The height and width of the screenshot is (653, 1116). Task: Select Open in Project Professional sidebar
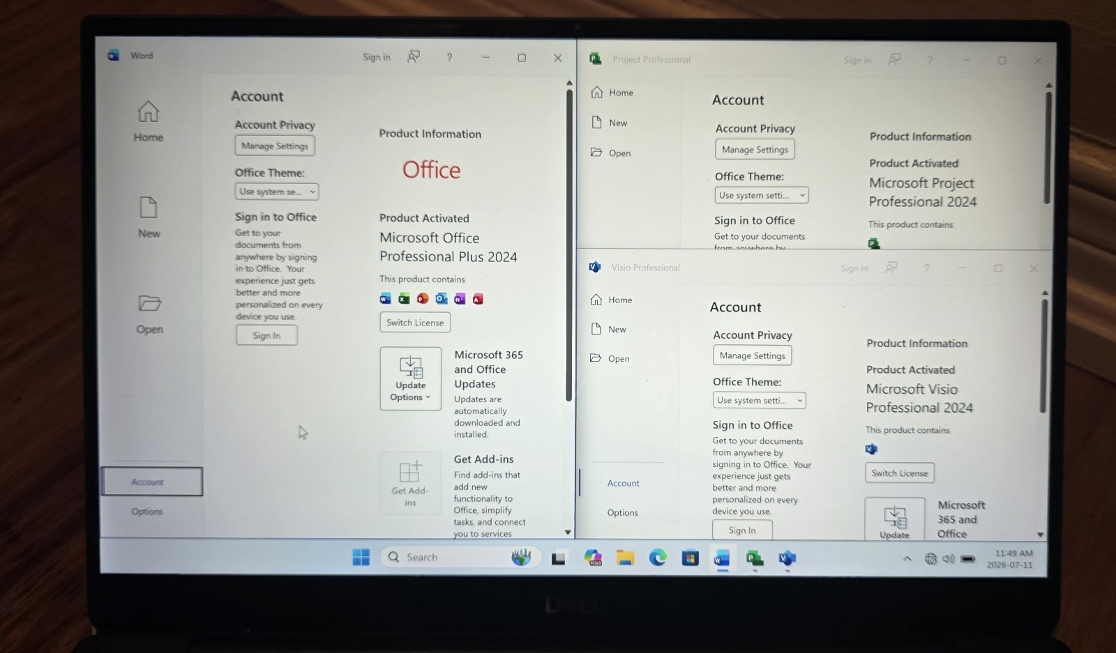(611, 153)
